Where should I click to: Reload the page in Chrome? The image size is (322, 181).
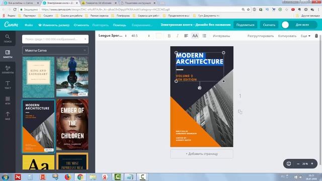(x=15, y=10)
